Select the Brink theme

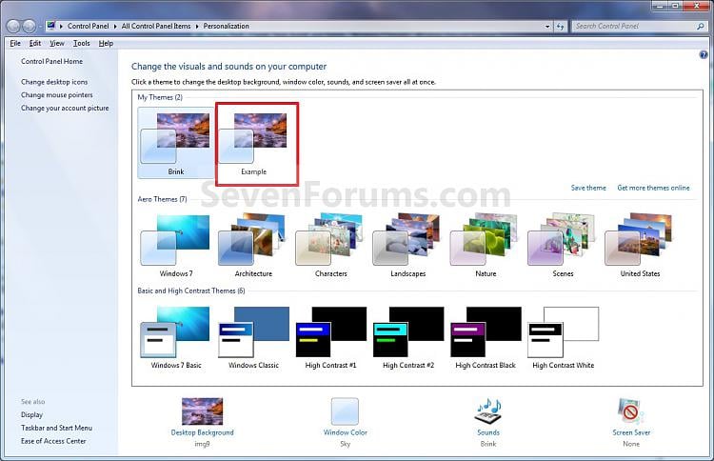click(176, 144)
